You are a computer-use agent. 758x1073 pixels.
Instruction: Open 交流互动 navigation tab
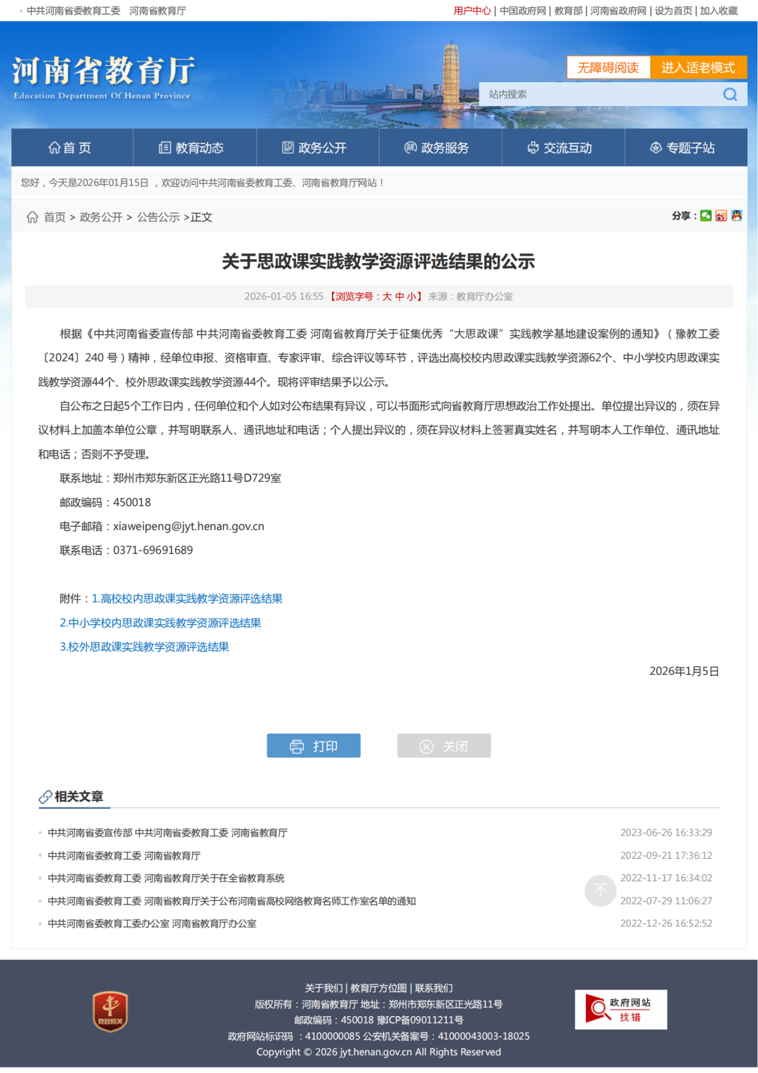click(x=563, y=147)
